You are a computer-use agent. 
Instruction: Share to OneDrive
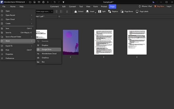click(49, 58)
